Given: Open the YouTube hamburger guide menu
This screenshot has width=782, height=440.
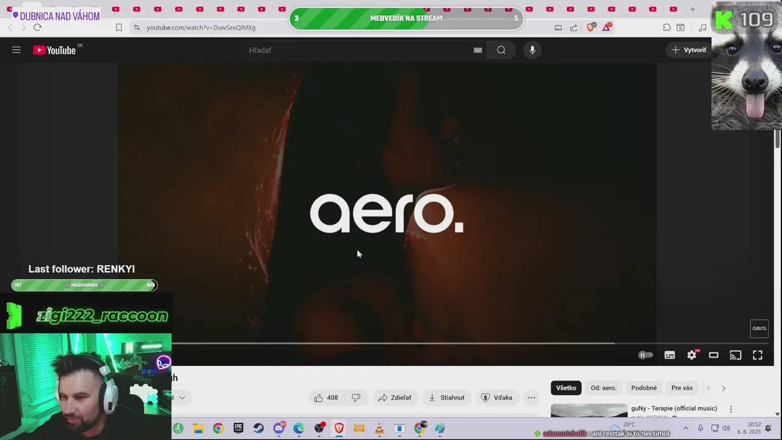Looking at the screenshot, I should click(16, 50).
